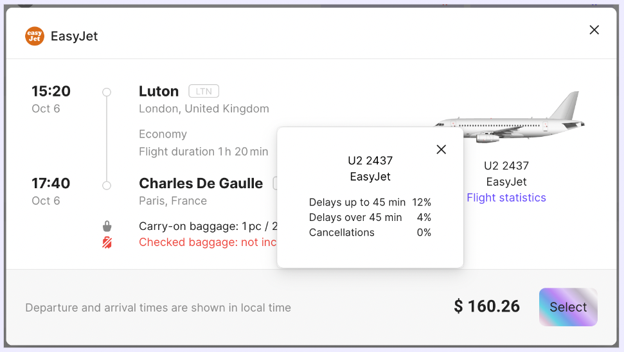This screenshot has height=352, width=624.
Task: Click the Cancellations row in the popup
Action: [x=370, y=233]
